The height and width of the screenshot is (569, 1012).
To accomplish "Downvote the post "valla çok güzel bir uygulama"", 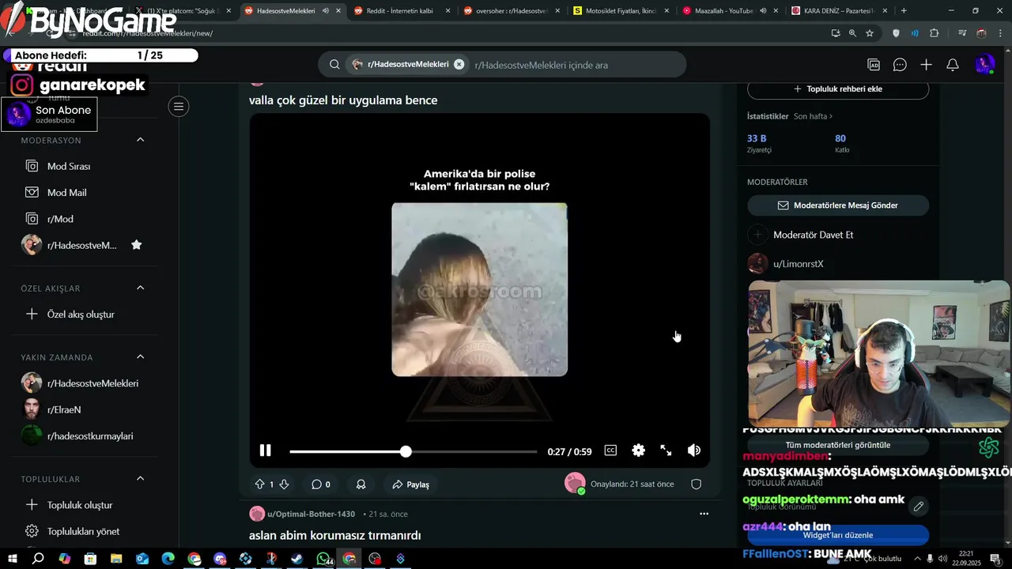I will point(284,484).
